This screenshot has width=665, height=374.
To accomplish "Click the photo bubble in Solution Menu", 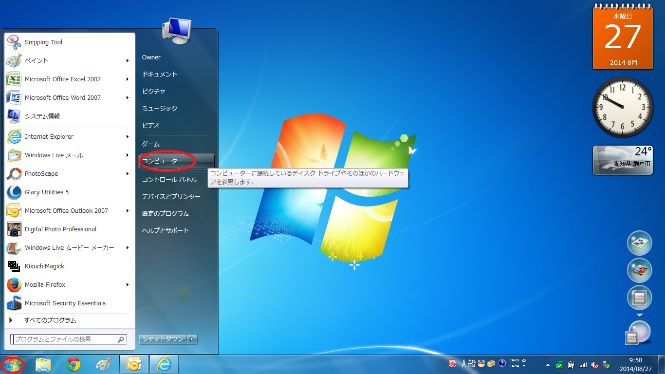I will (639, 270).
